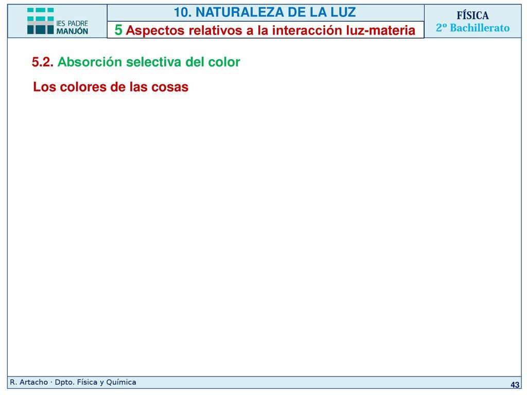Select the title "10. NATURALEZA DE LA LUZ"
This screenshot has height=395, width=527.
[265, 12]
